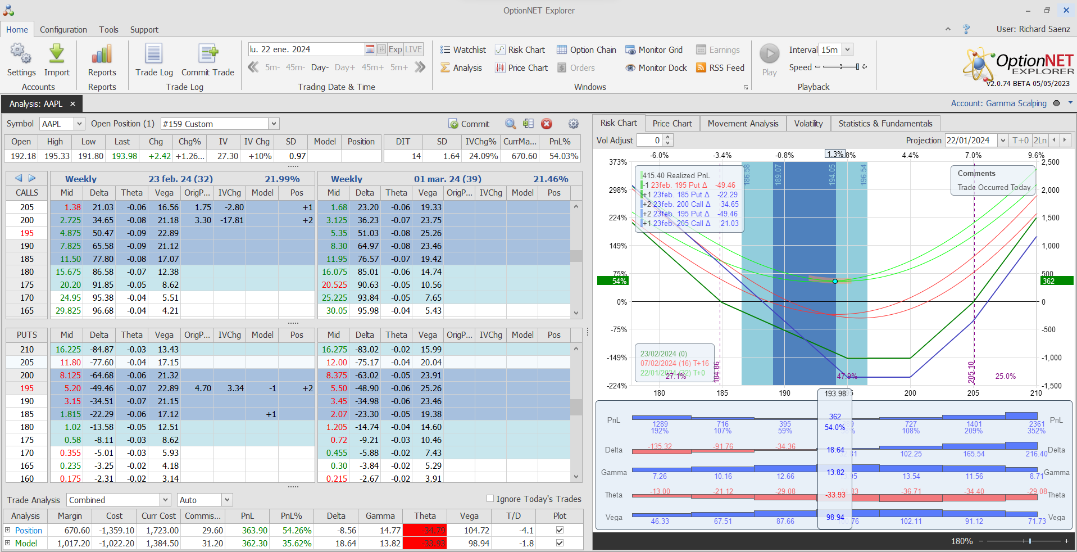Open the Option Chain window
1077x552 pixels.
[x=587, y=50]
